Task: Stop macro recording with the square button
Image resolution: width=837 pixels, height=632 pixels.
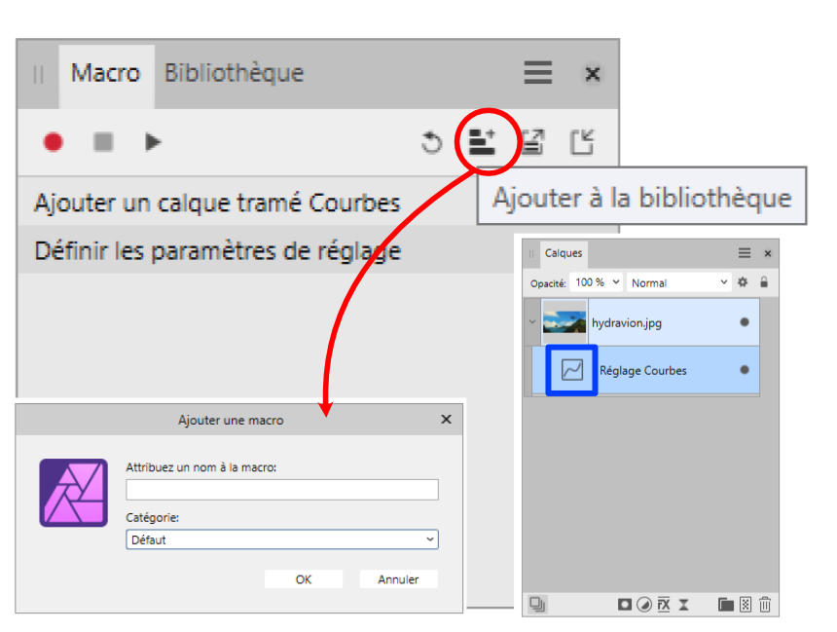Action: (x=103, y=142)
